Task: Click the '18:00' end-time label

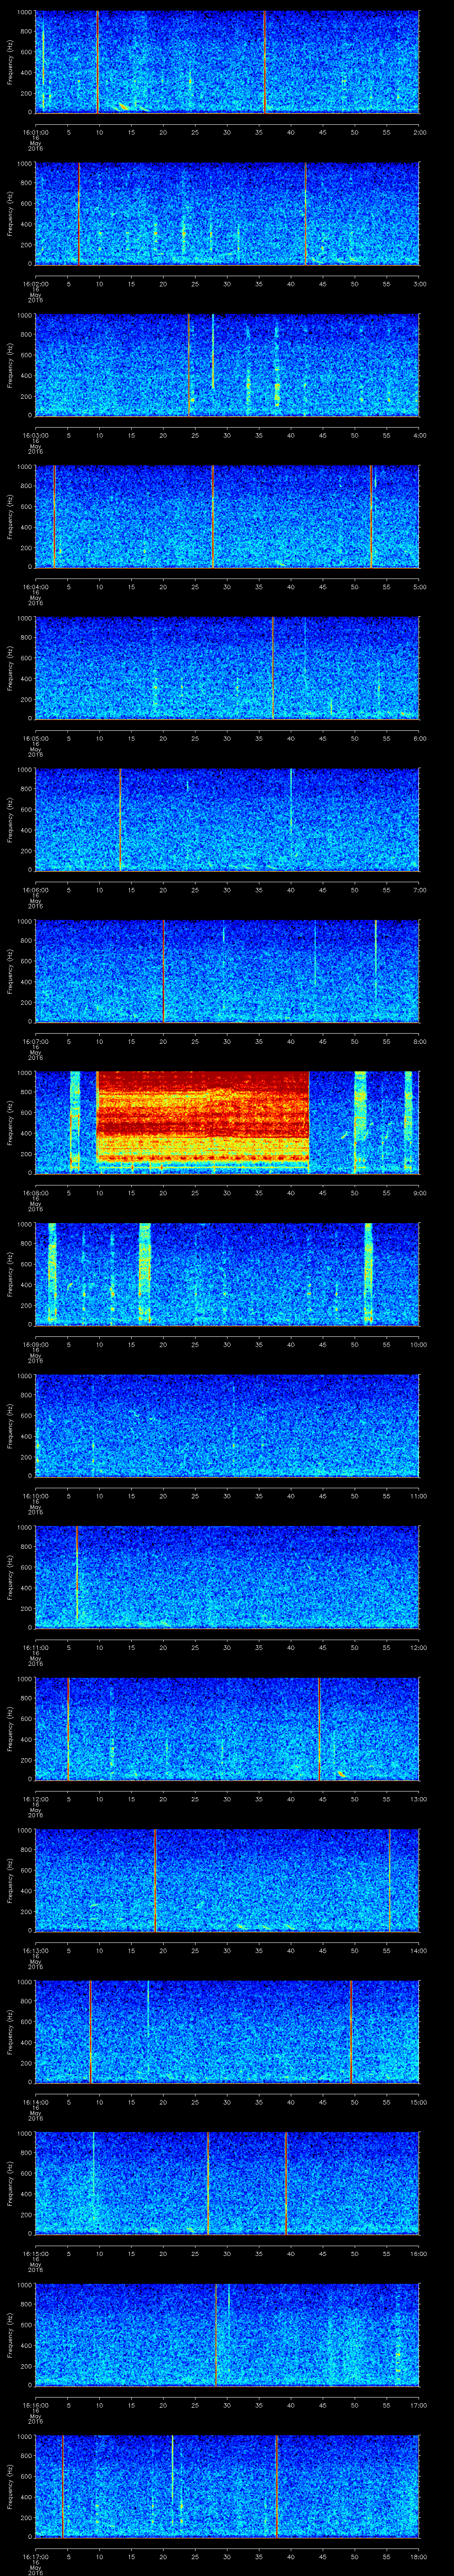Action: coord(418,2556)
